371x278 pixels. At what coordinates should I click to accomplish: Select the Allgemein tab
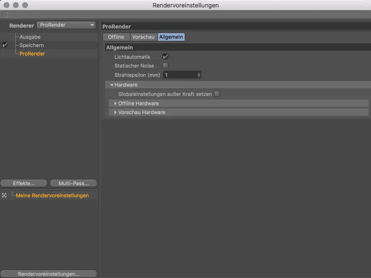coord(171,37)
